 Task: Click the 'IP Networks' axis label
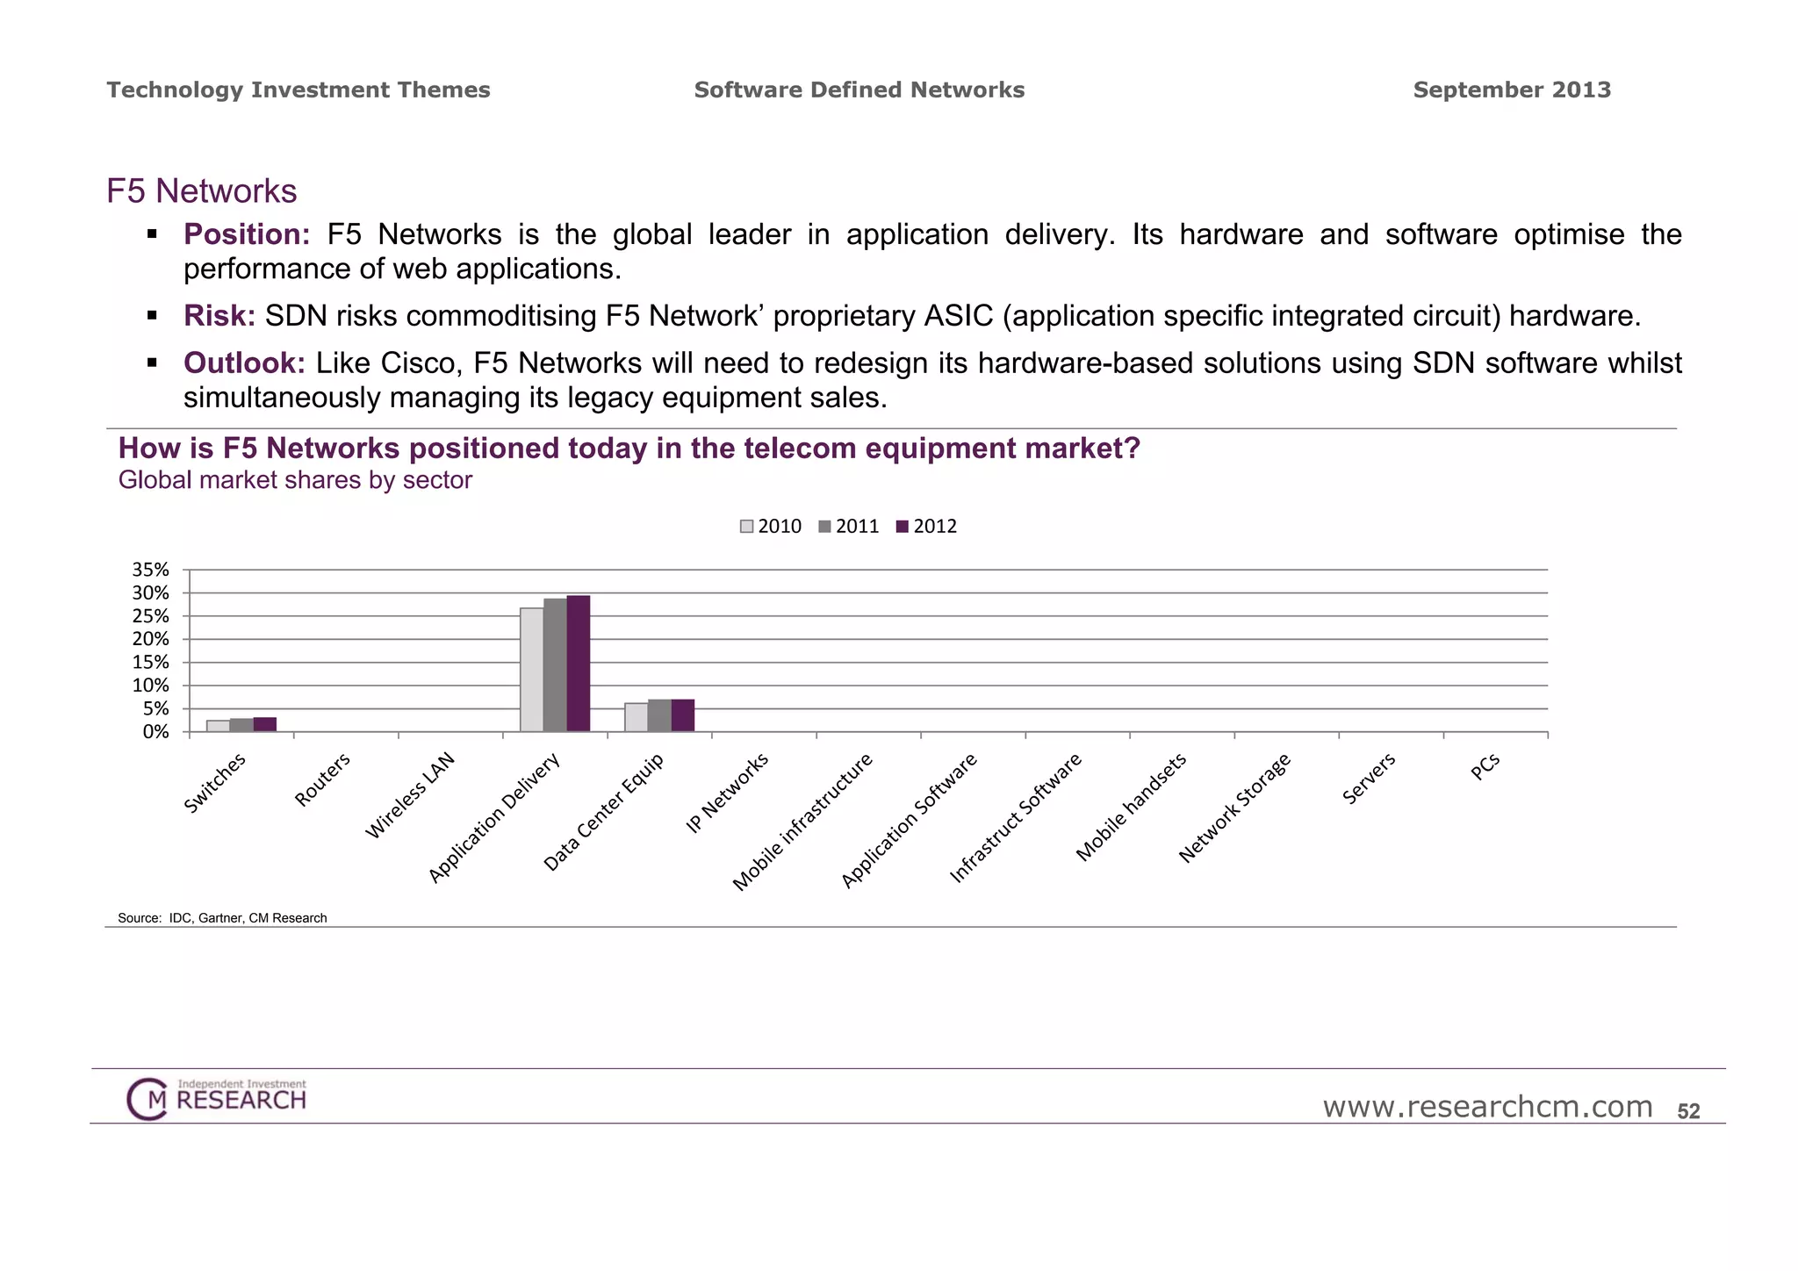[x=727, y=792]
